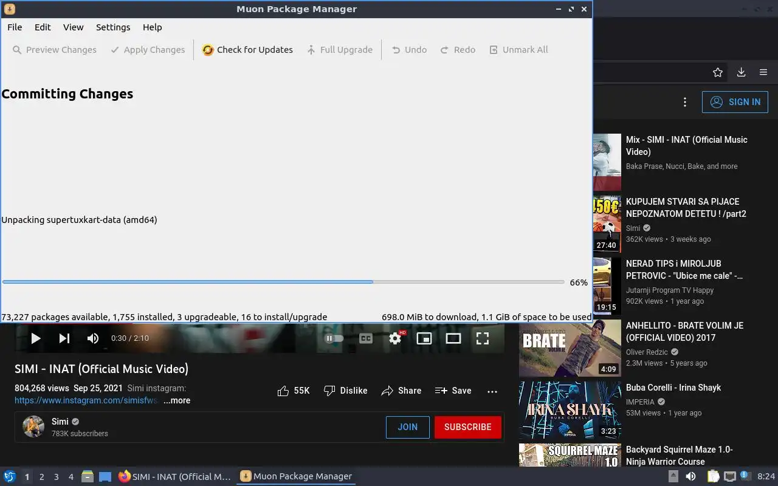Viewport: 778px width, 486px height.
Task: Mute the YouTube video volume
Action: pyautogui.click(x=92, y=338)
